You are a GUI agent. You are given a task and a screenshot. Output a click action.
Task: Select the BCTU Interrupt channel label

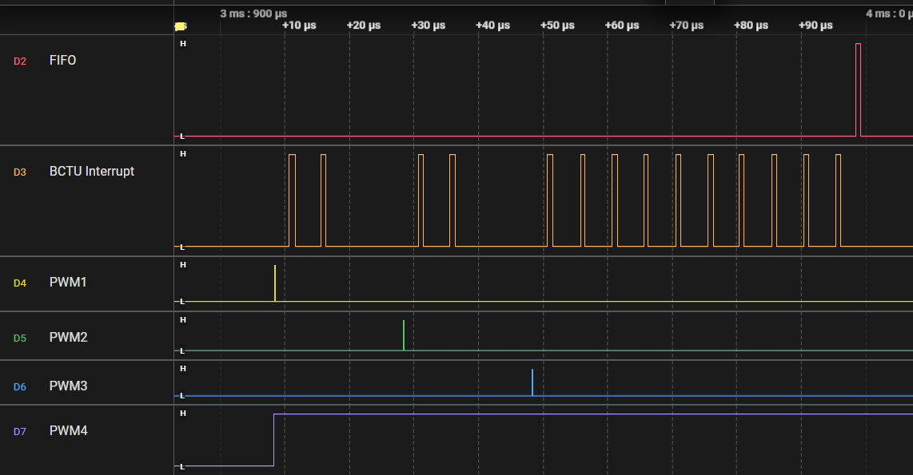91,172
